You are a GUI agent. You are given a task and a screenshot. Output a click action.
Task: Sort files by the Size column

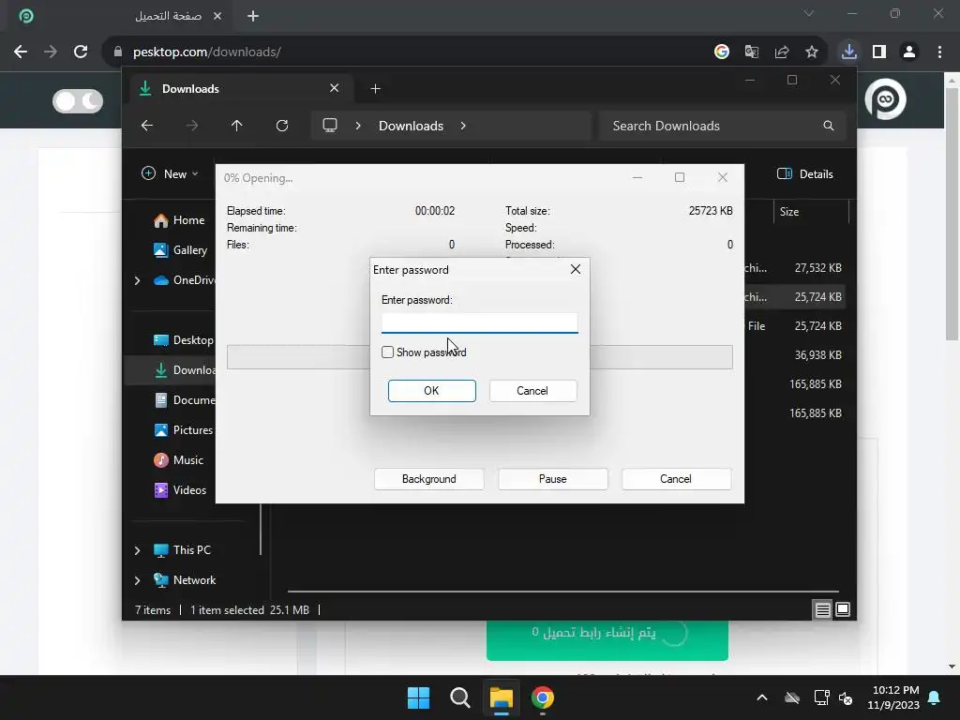tap(811, 212)
